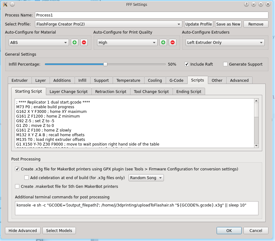Click the line 'M73 P0 ; enable build progress'
The image size is (275, 241).
tap(45, 107)
